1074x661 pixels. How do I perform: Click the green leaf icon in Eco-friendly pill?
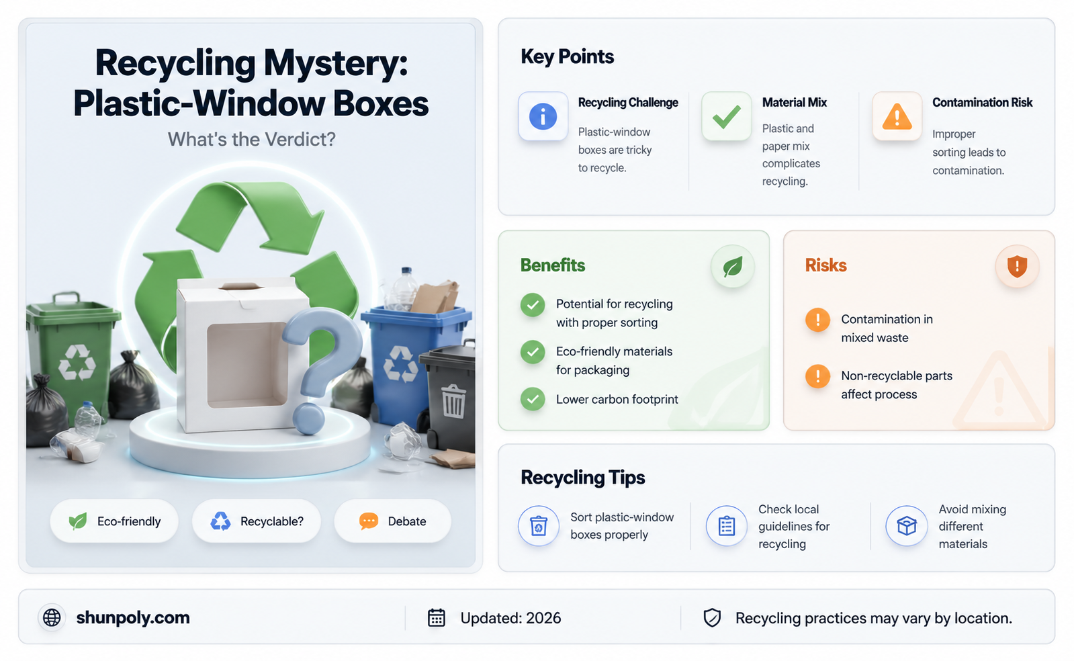(78, 521)
